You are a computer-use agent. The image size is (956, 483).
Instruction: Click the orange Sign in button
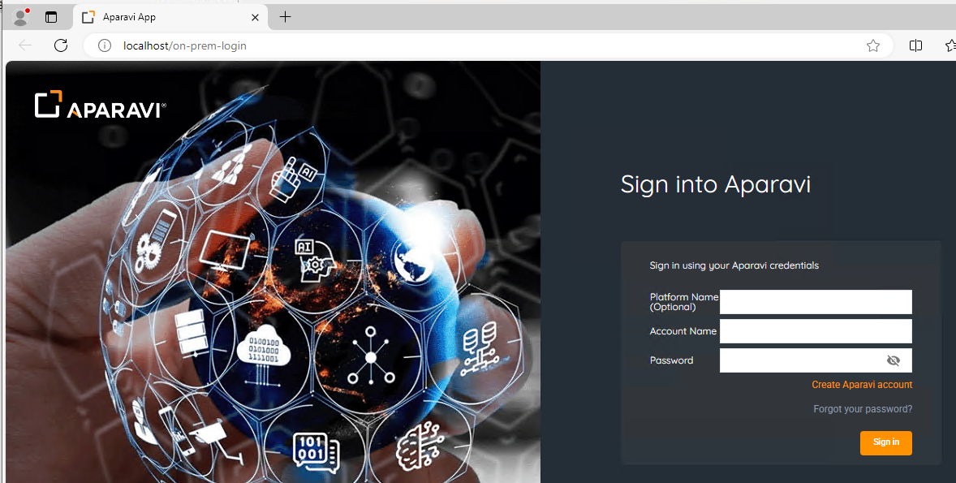coord(886,442)
